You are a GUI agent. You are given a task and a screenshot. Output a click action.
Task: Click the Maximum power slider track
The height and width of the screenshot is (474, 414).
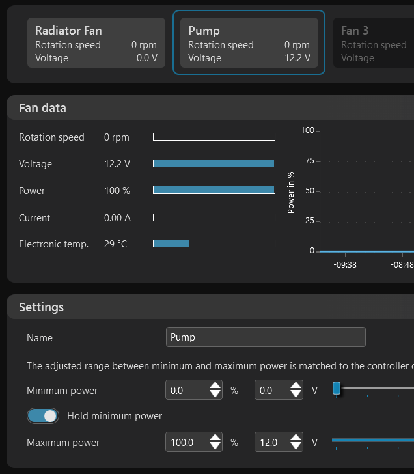(x=372, y=440)
